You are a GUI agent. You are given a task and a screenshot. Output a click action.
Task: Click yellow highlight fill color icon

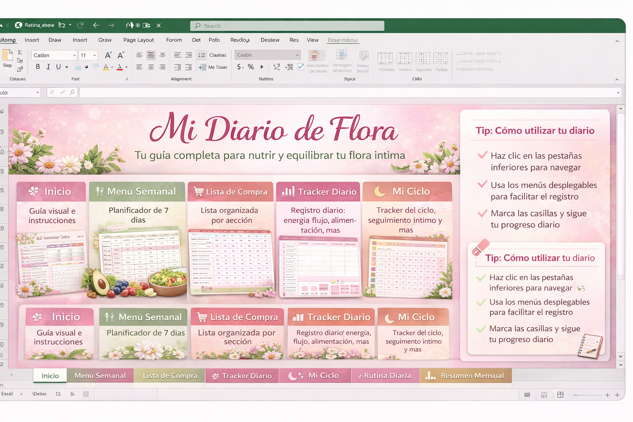tap(106, 67)
